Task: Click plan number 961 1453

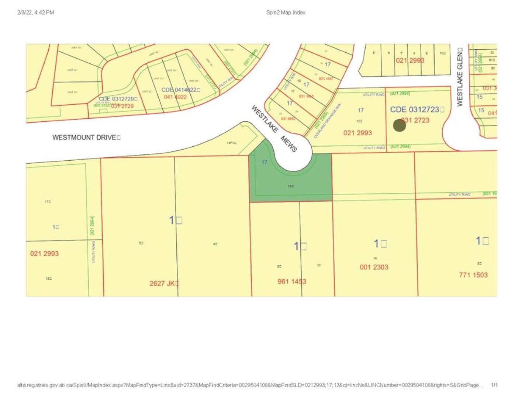Action: 291,282
